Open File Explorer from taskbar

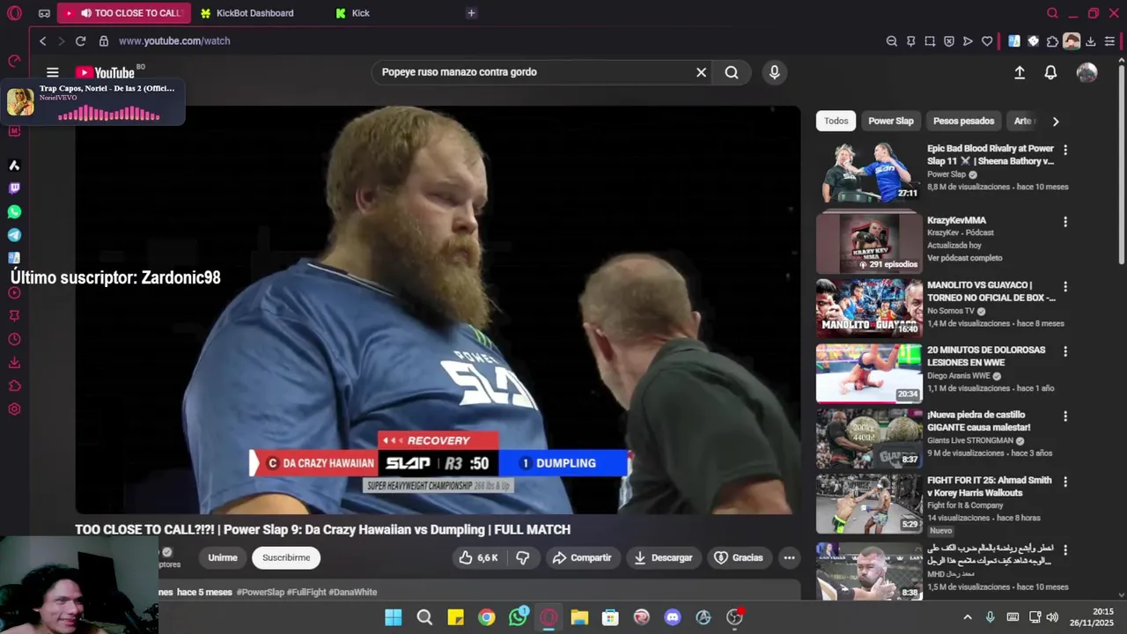579,617
